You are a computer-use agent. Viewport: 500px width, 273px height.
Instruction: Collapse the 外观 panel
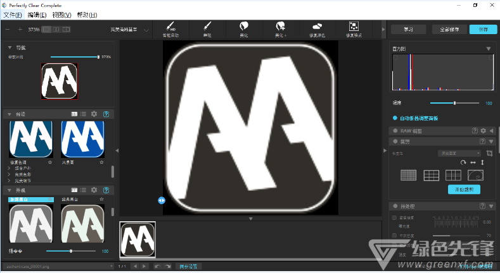pyautogui.click(x=10, y=190)
